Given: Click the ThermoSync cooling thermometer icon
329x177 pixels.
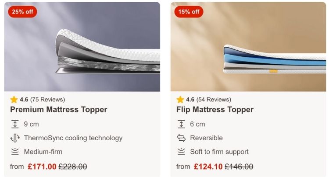Looking at the screenshot, I should (x=15, y=138).
